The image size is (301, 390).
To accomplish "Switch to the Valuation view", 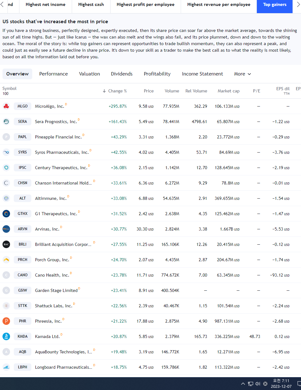I will [90, 74].
